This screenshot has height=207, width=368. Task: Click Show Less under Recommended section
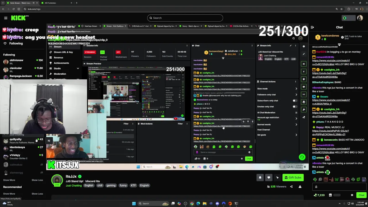coord(37,194)
